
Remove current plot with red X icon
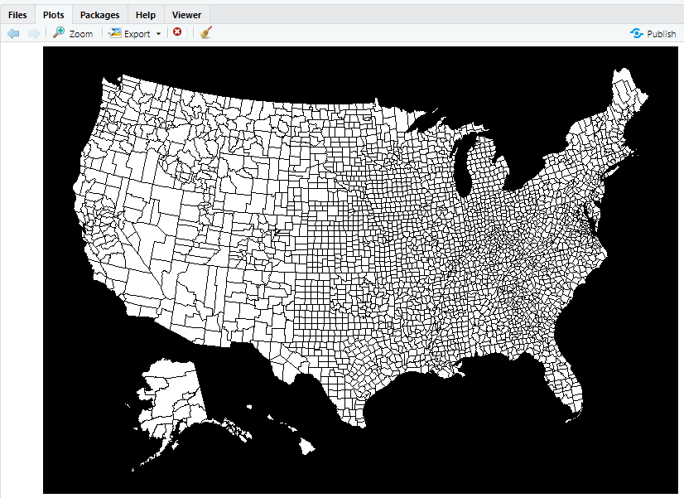coord(177,31)
